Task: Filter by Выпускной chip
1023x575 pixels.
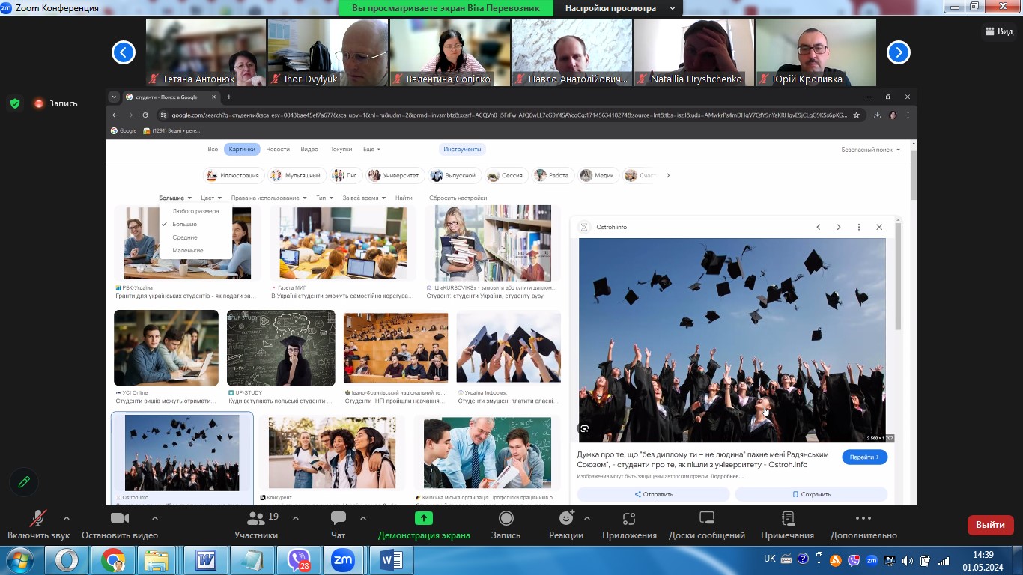Action: coord(454,176)
